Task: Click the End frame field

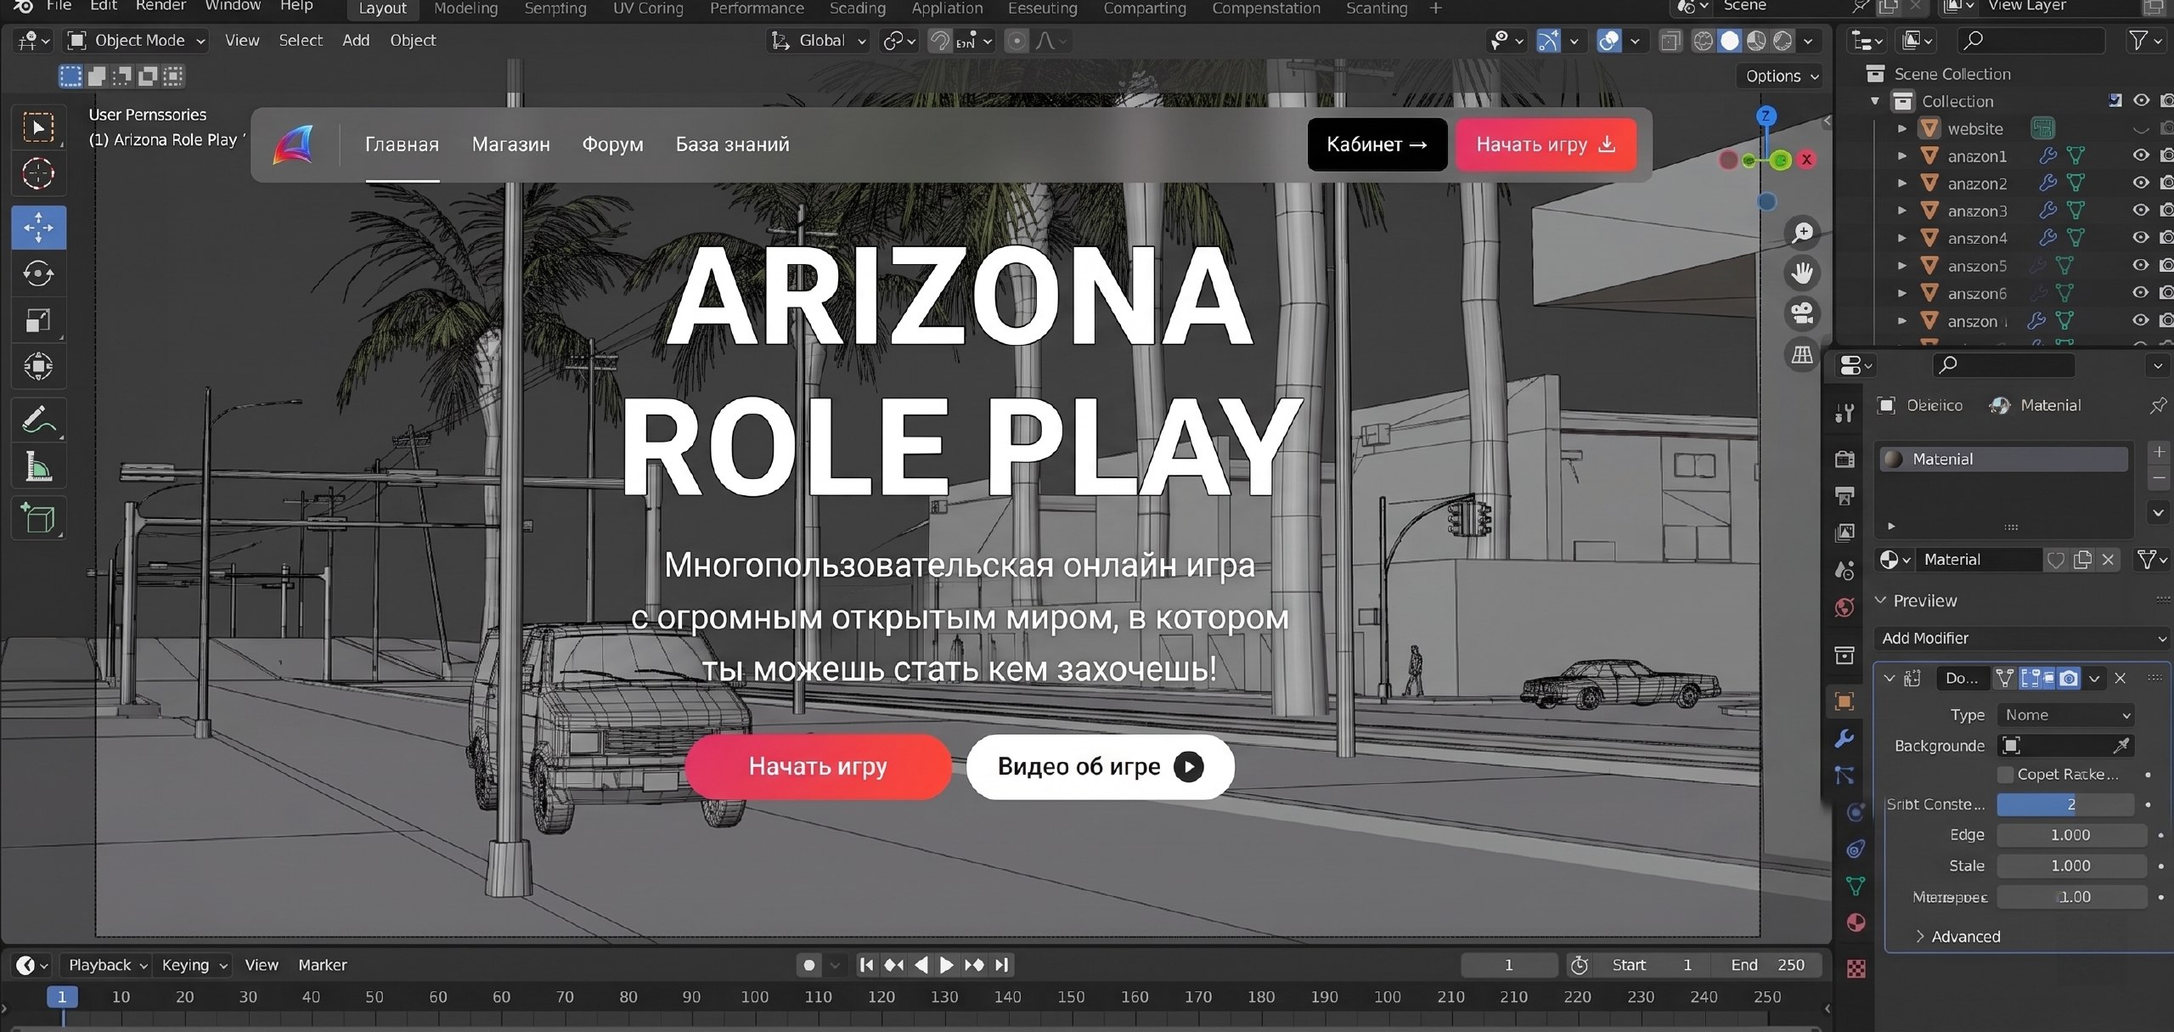Action: [1770, 965]
